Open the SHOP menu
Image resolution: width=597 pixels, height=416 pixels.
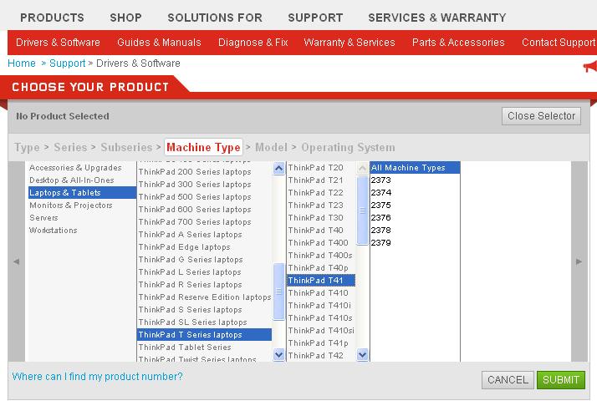tap(125, 18)
